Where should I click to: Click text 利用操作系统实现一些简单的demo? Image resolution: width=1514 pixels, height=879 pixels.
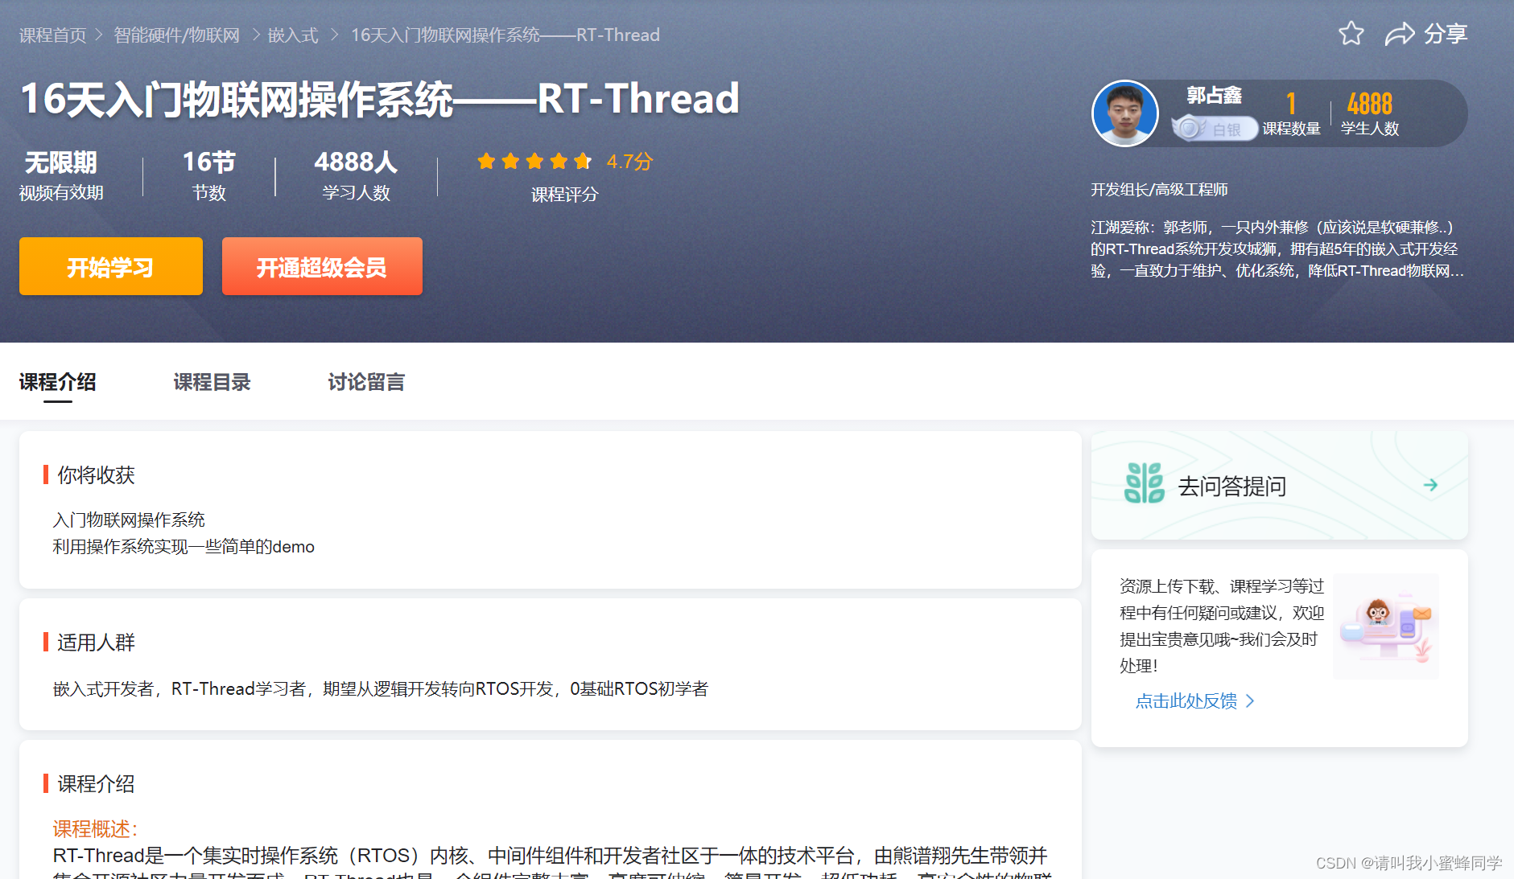tap(184, 547)
